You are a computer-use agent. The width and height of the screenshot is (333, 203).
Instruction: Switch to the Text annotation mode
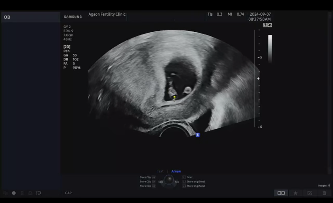[160, 171]
